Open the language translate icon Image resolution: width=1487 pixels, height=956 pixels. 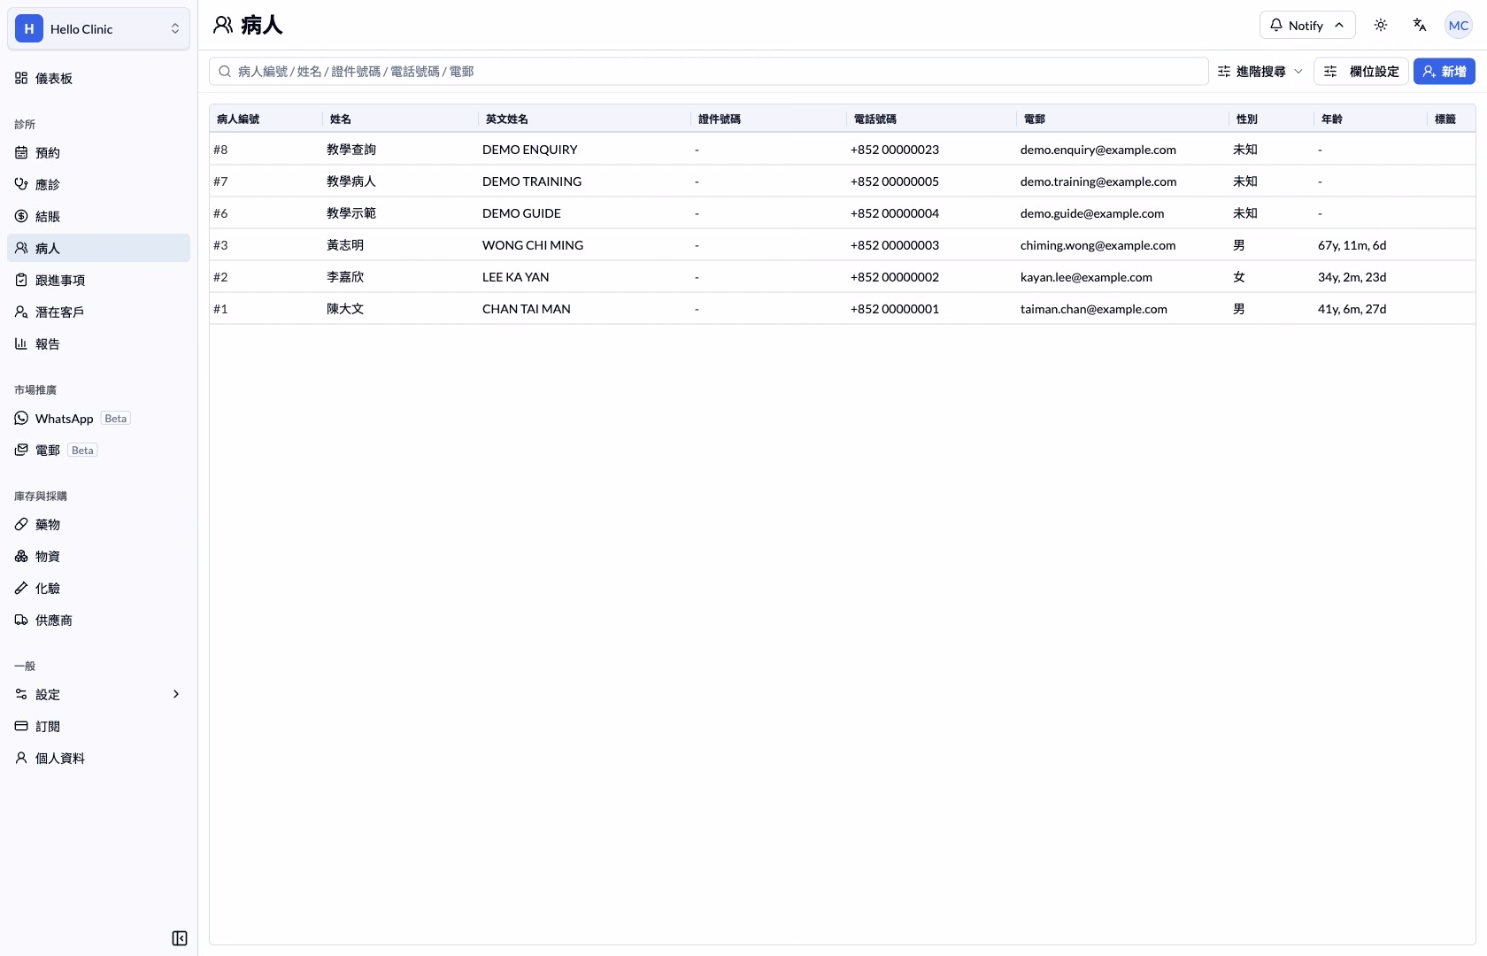point(1420,25)
